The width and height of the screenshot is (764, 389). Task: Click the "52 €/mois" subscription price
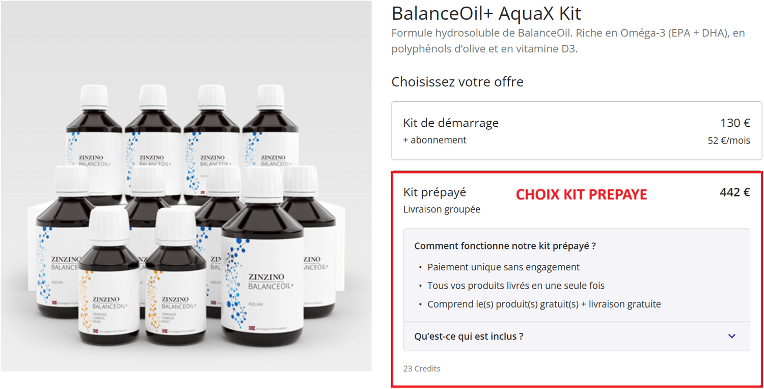click(729, 141)
